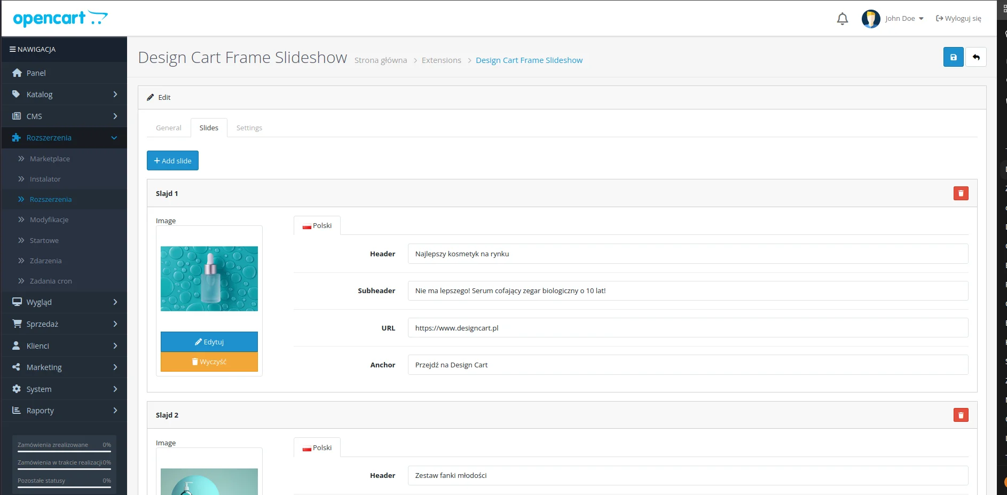Delete Slajd 2 with red trash icon

point(961,415)
